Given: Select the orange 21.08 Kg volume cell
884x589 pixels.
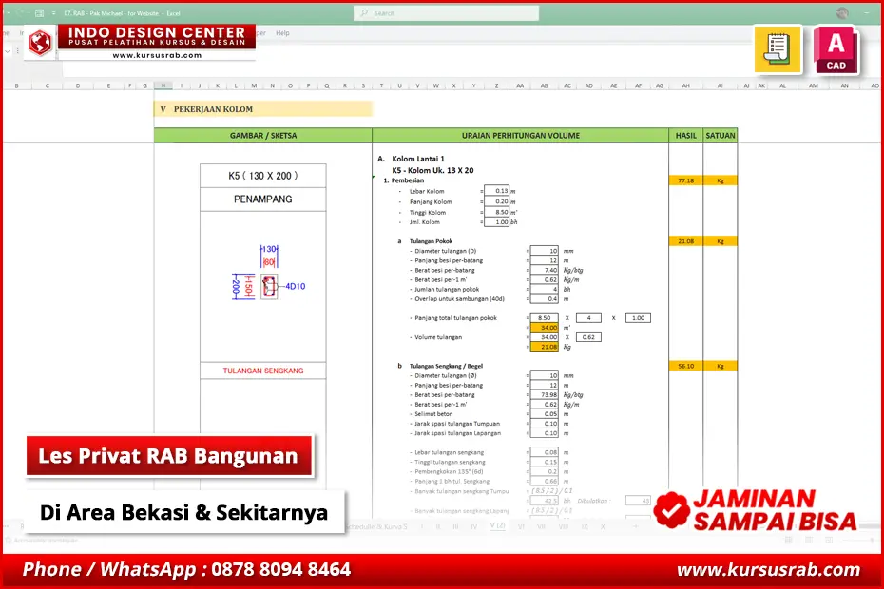Looking at the screenshot, I should click(545, 347).
